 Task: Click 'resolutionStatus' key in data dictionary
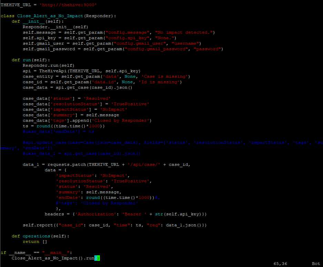[x=81, y=181]
